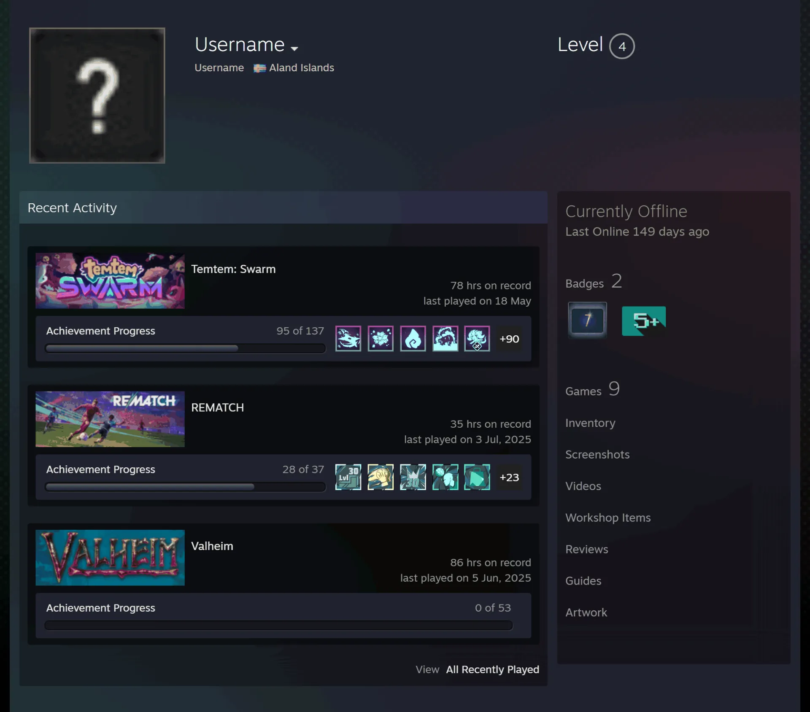This screenshot has height=712, width=810.
Task: Open the Videos section
Action: click(x=583, y=486)
